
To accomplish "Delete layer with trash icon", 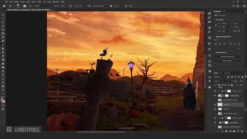I will coord(242,131).
